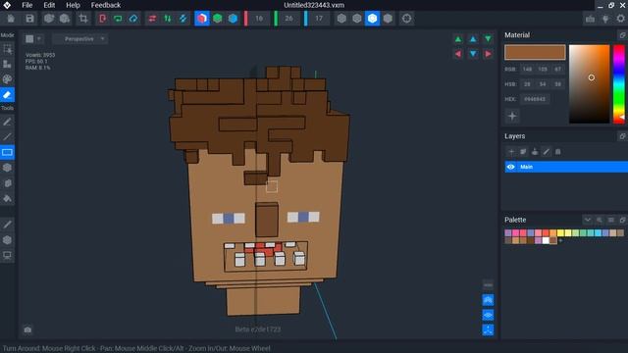Open the Perspective camera dropdown
Viewport: 628px width, 353px height.
[x=80, y=39]
